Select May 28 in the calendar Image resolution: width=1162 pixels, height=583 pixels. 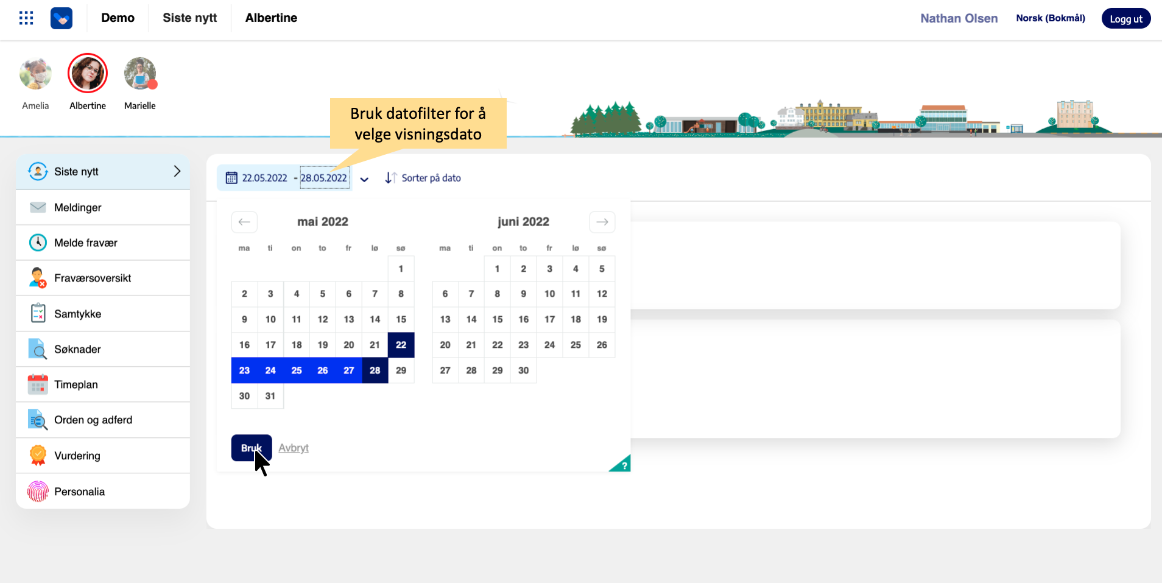click(x=375, y=370)
